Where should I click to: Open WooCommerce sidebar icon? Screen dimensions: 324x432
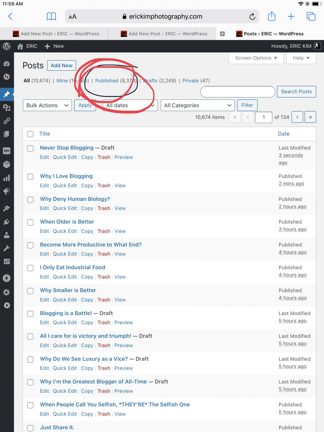point(7,151)
